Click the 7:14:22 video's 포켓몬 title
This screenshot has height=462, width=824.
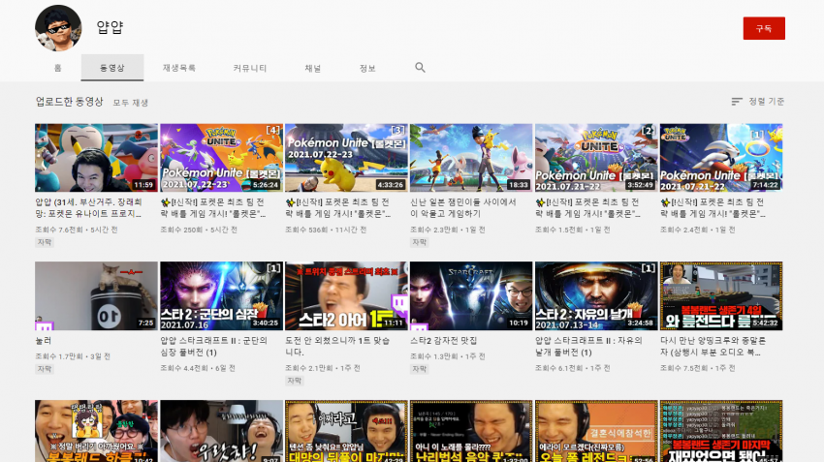point(713,208)
